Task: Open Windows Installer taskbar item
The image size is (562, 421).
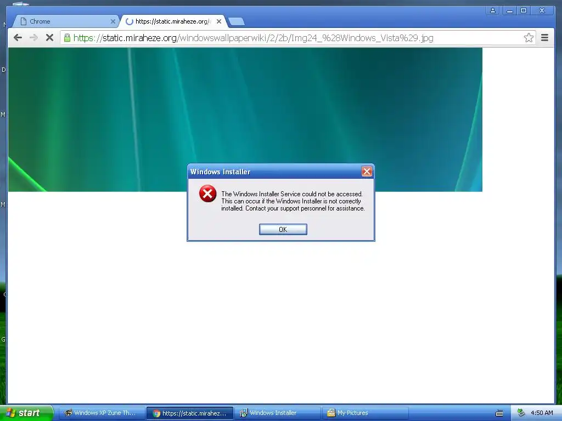Action: tap(277, 413)
